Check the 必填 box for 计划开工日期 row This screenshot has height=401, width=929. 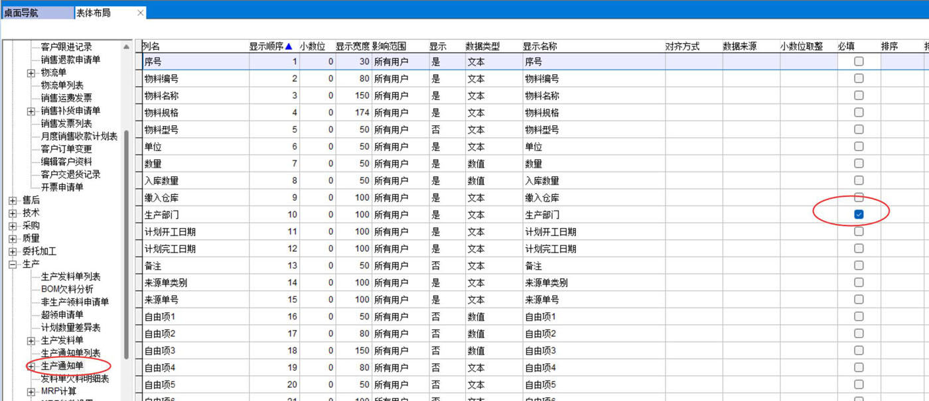click(x=859, y=231)
